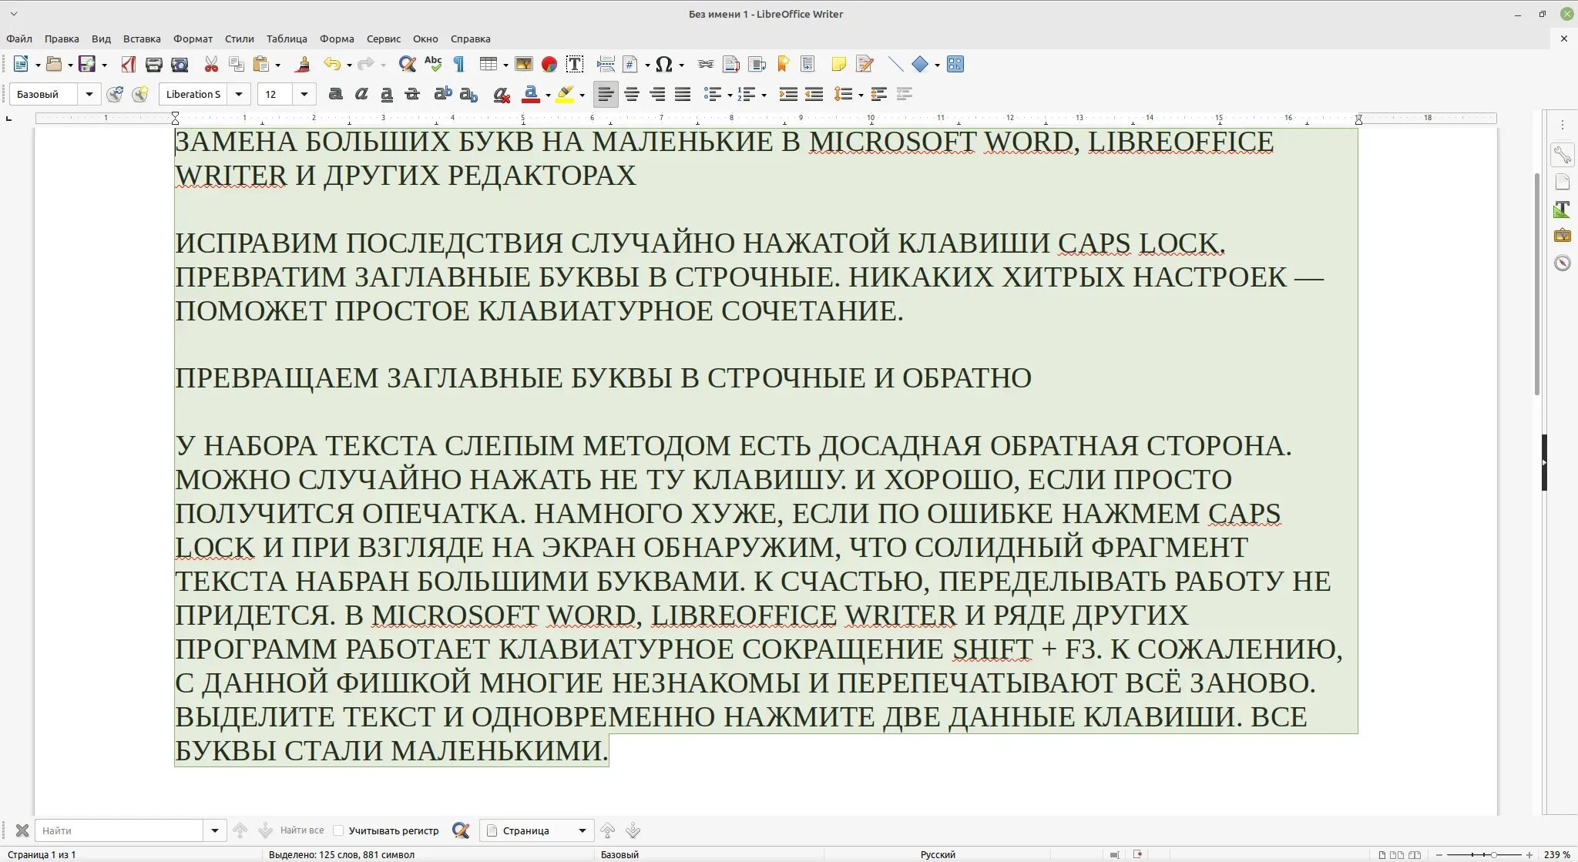Open the font name dropdown arrow
Screen dimensions: 1578x862
pyautogui.click(x=239, y=94)
